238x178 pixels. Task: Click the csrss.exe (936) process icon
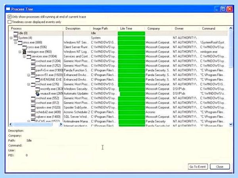(x=25, y=47)
